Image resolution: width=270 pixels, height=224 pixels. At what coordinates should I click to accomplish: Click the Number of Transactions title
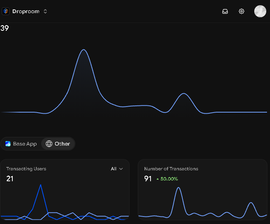pyautogui.click(x=171, y=169)
